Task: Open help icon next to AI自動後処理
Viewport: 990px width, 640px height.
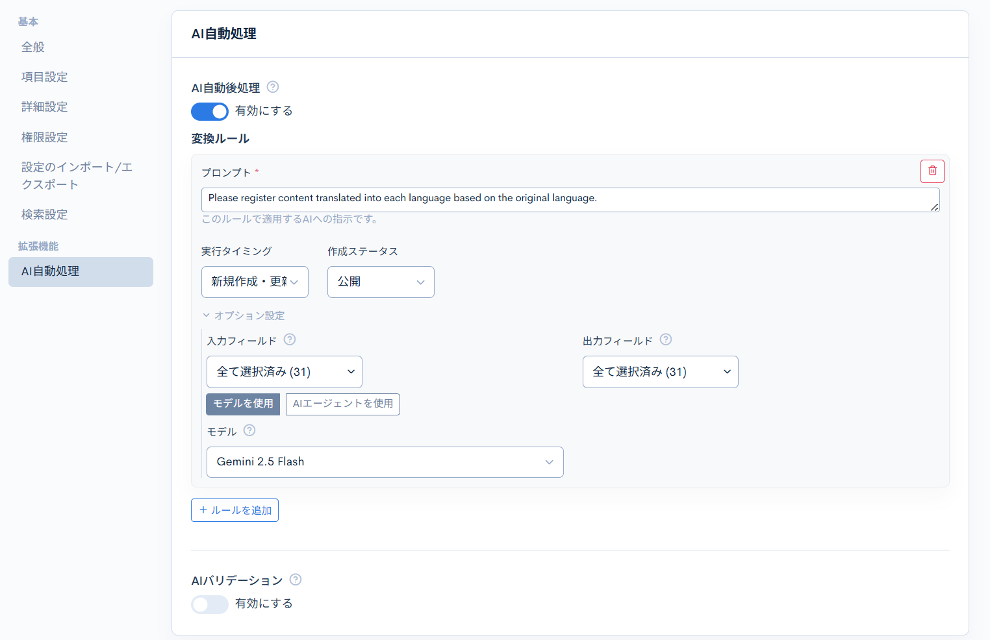Action: (x=273, y=87)
